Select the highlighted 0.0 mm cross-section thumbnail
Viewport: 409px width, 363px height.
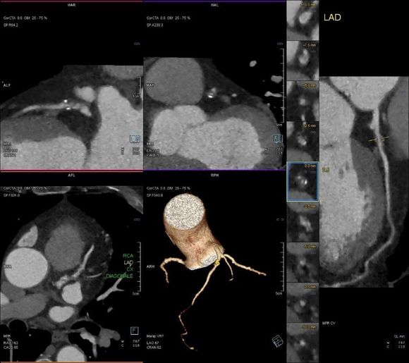(x=303, y=182)
